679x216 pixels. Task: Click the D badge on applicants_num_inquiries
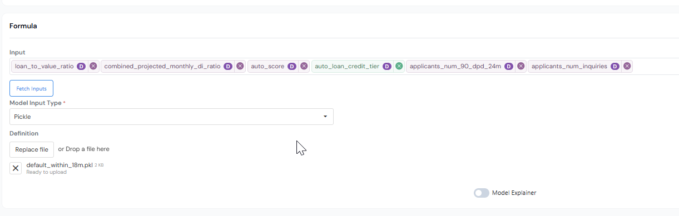click(615, 66)
